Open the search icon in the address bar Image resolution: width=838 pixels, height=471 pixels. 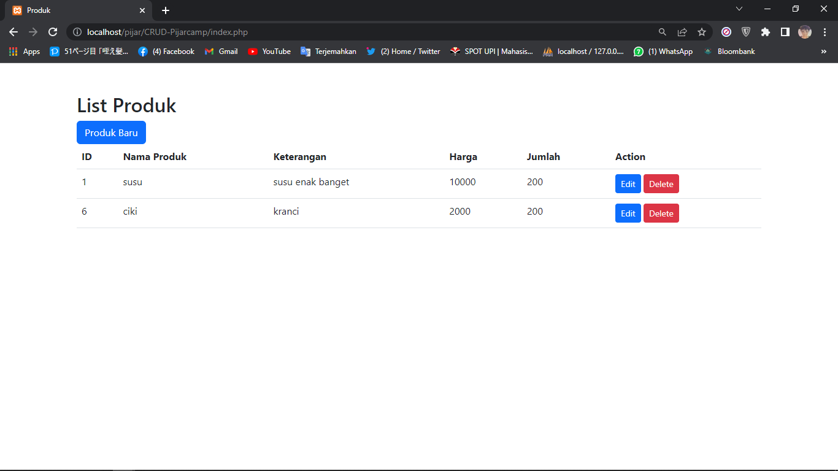point(662,32)
